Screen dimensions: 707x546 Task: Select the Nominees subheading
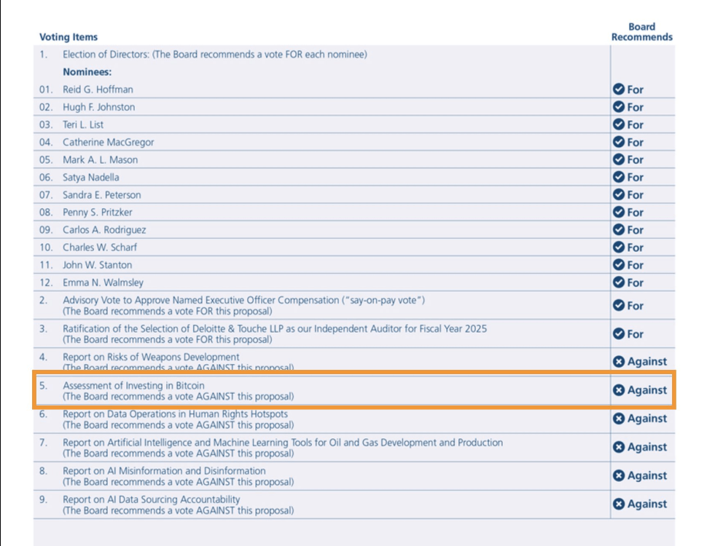(x=87, y=72)
